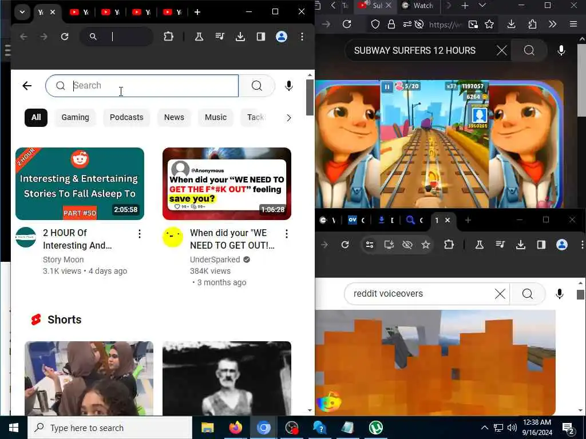Open Firefox tracking protection shield icon

pyautogui.click(x=375, y=24)
